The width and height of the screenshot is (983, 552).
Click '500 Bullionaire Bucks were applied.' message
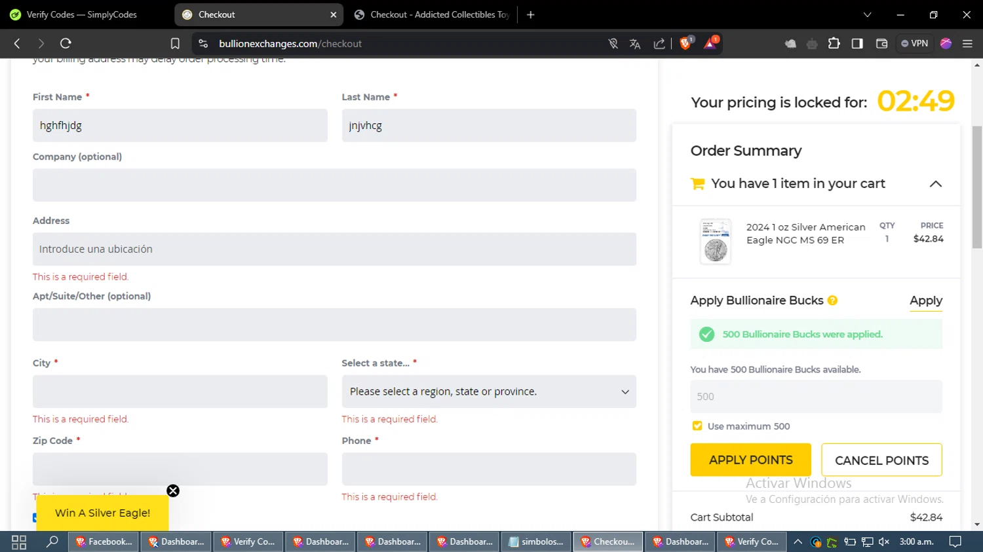(x=802, y=334)
